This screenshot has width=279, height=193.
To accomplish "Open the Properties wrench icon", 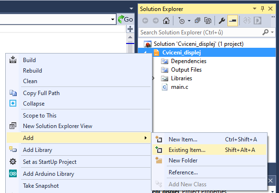I will [222, 21].
